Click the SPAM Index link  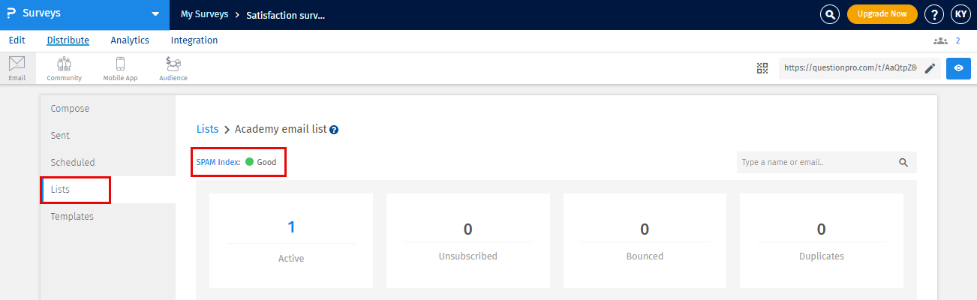(x=218, y=162)
